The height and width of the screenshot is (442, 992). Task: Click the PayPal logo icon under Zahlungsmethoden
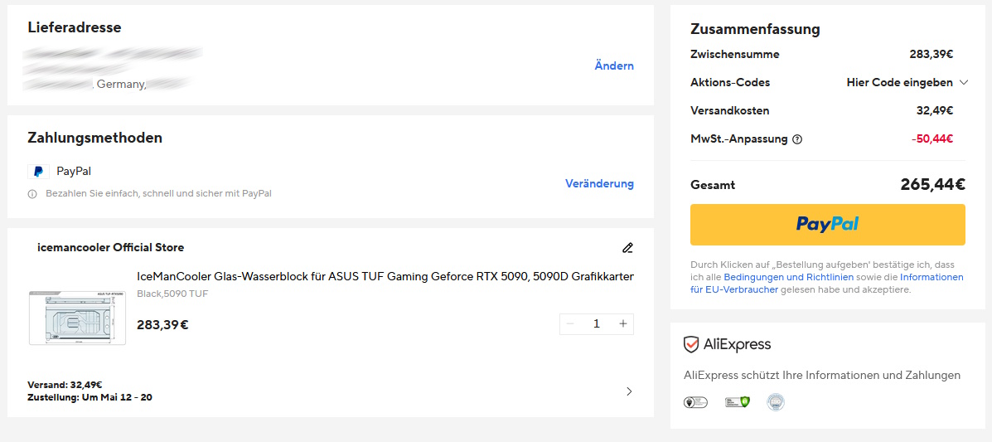(38, 172)
